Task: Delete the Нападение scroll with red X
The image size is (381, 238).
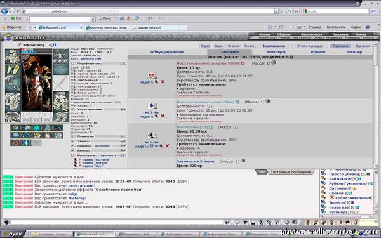Action: click(x=167, y=146)
